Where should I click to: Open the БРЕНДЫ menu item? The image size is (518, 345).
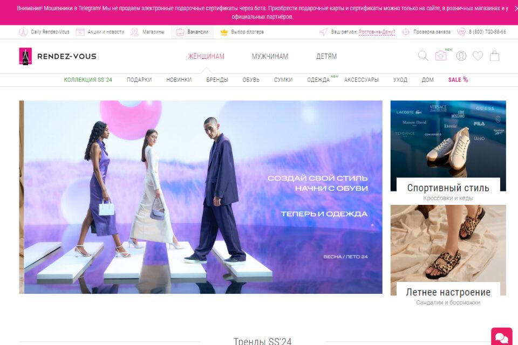coord(217,80)
